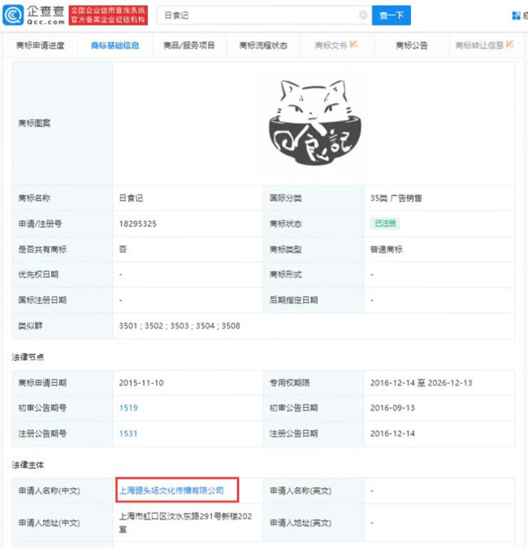Click the green 已注册 status badge
Image resolution: width=528 pixels, height=548 pixels.
[x=385, y=224]
